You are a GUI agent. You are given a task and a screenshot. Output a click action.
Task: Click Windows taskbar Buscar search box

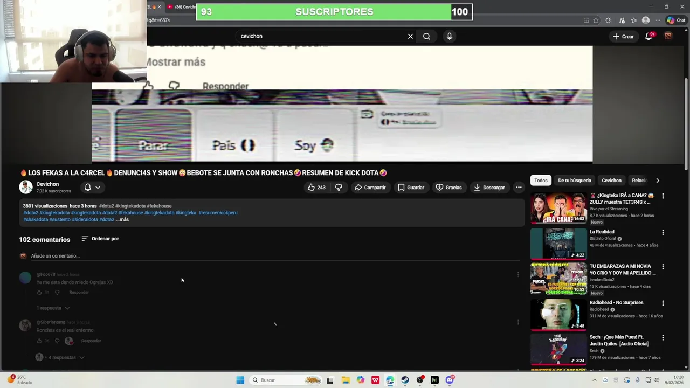coord(286,380)
